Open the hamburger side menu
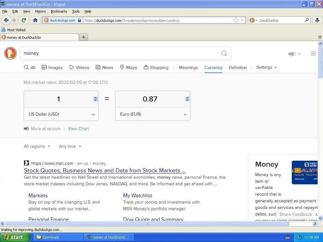The height and width of the screenshot is (242, 323). click(313, 54)
